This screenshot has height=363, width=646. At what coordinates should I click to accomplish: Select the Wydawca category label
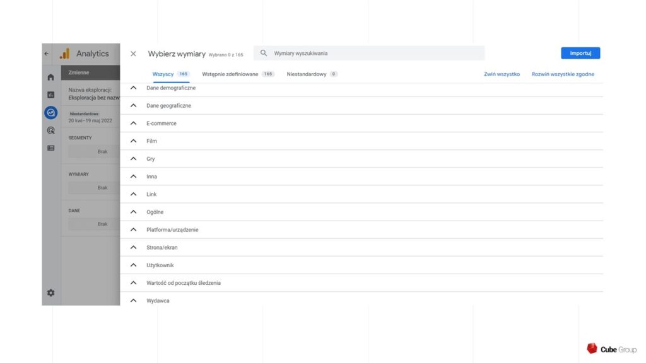[158, 301]
